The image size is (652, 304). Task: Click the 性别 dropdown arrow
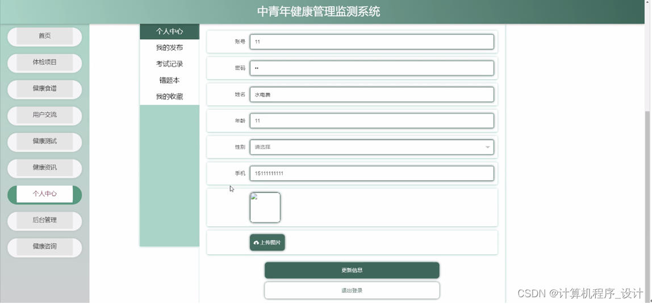click(x=487, y=147)
